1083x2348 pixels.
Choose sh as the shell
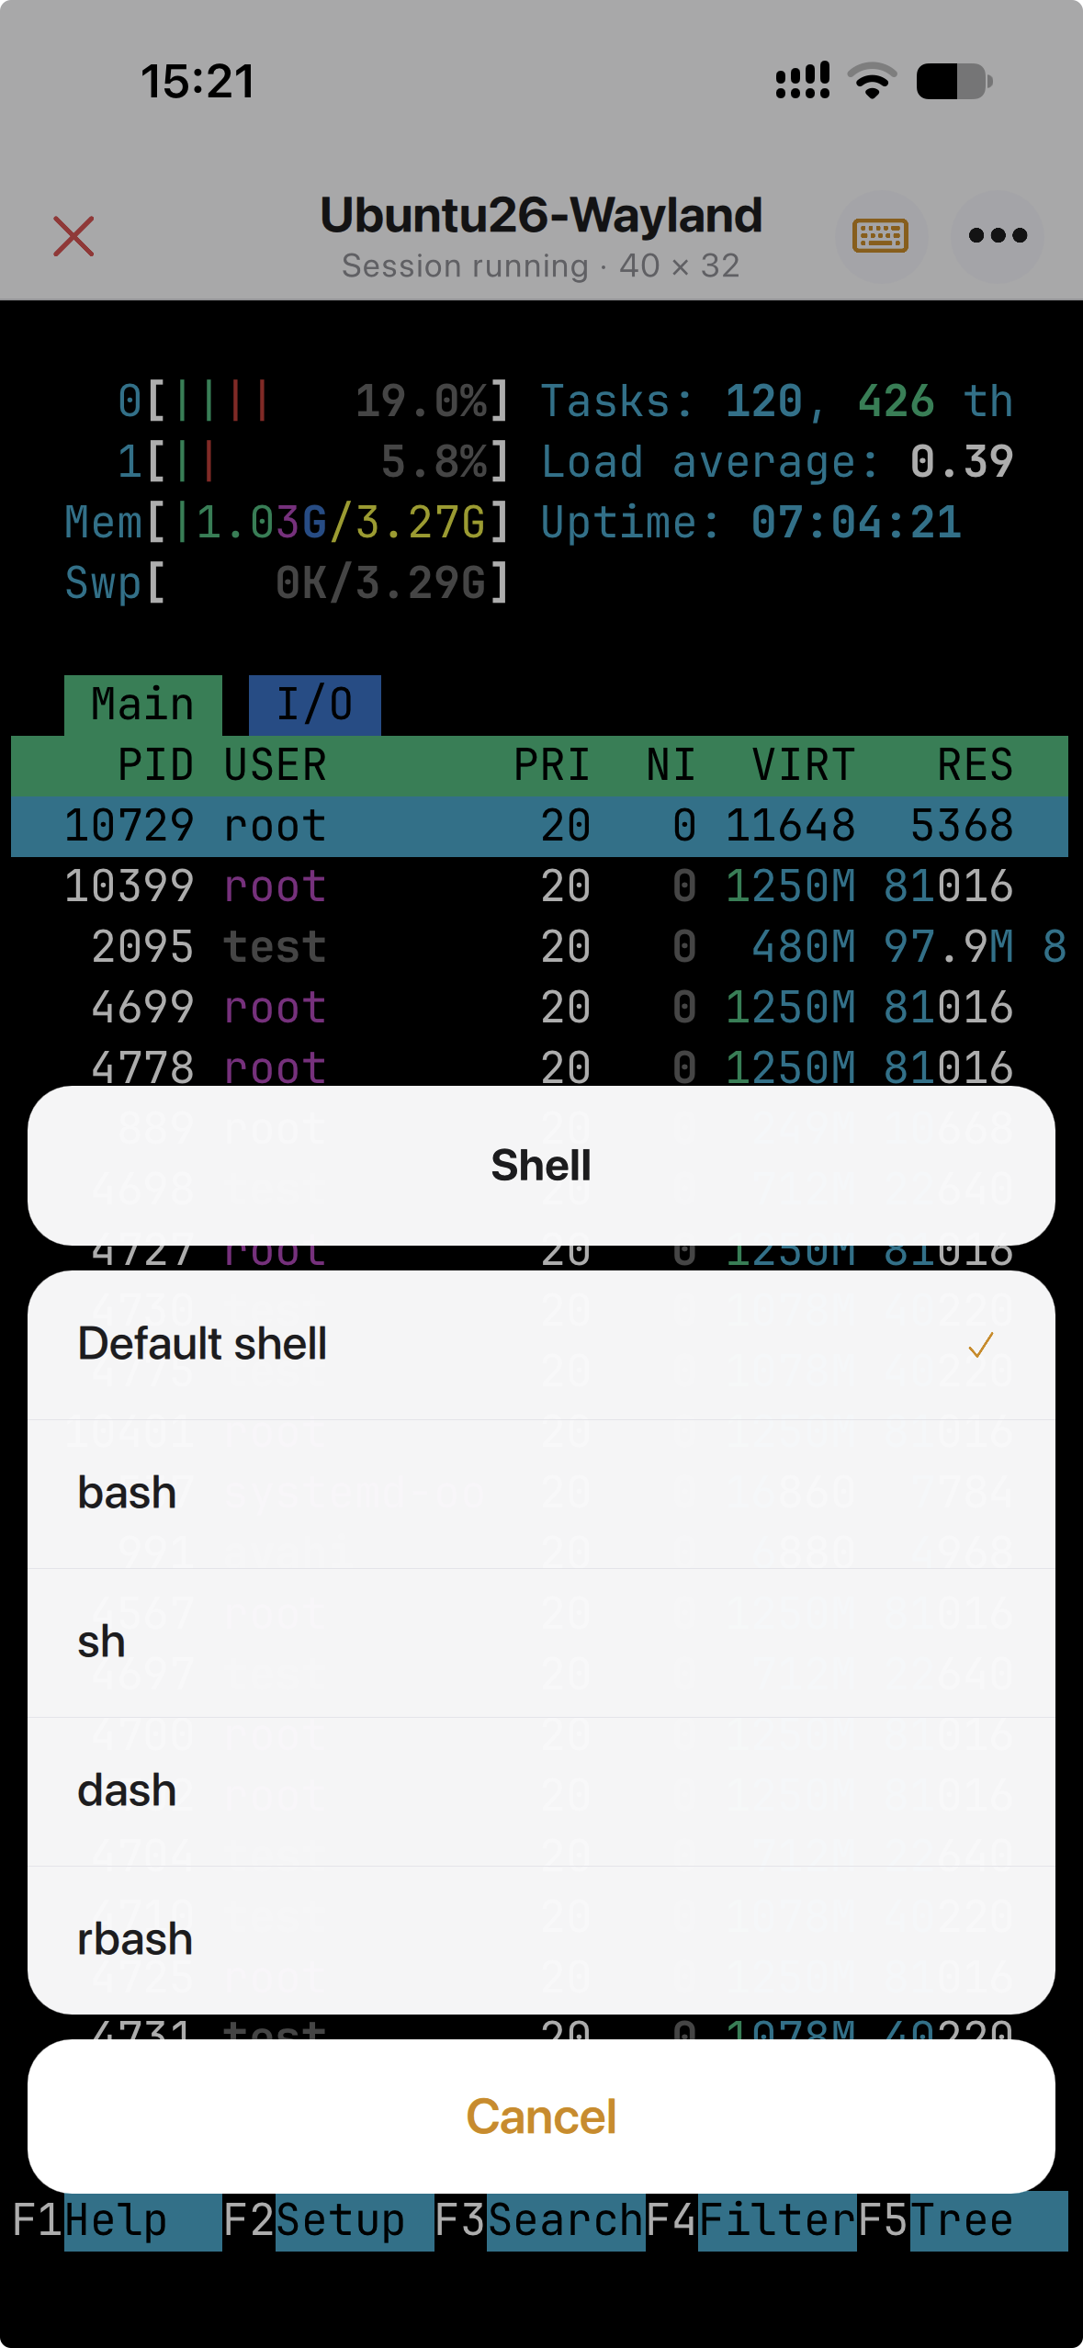[x=541, y=1642]
